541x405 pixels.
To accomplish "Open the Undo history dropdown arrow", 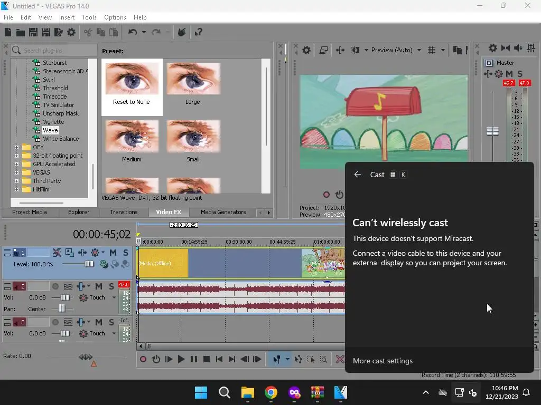I will coord(144,32).
